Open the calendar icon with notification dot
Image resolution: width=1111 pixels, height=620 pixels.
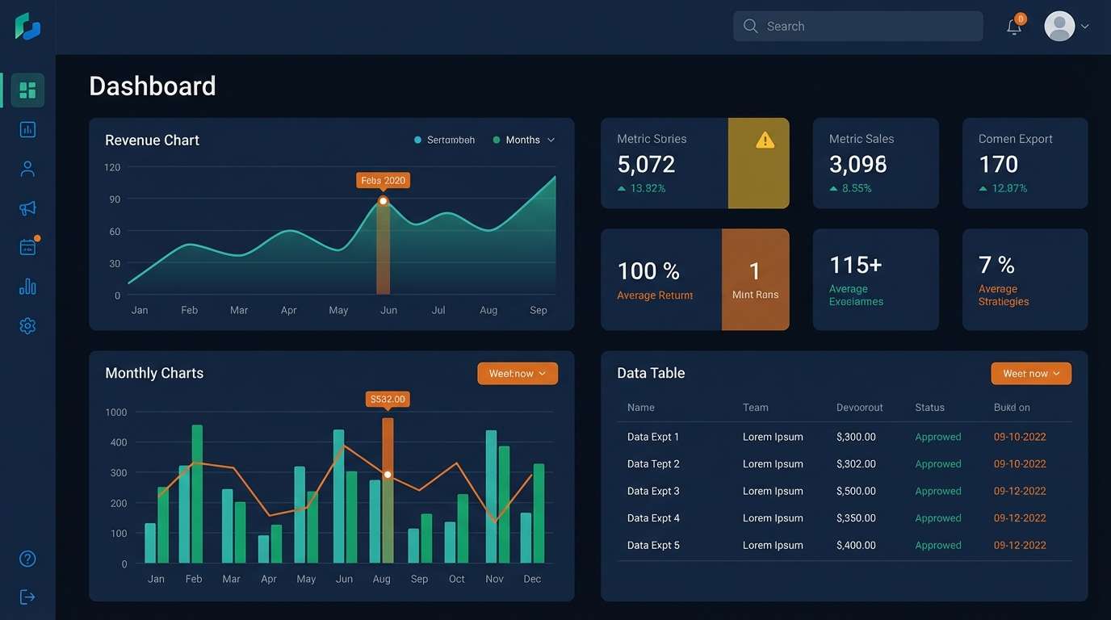click(x=27, y=247)
